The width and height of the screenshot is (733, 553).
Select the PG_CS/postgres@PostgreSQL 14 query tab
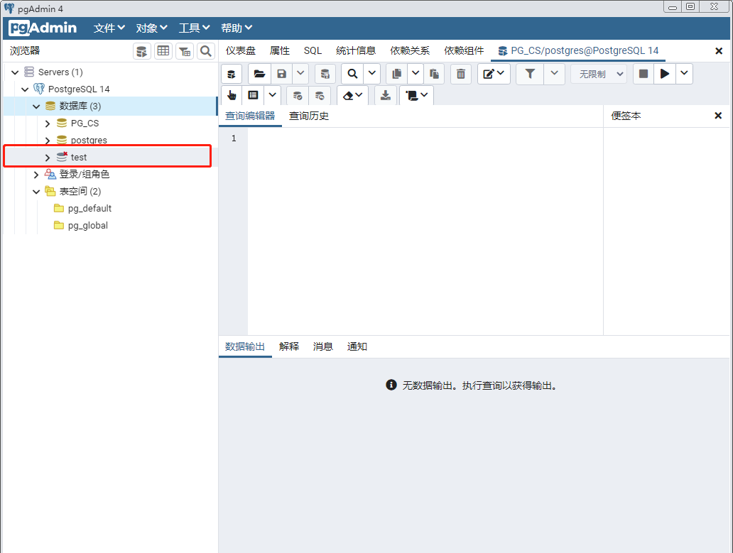(578, 50)
